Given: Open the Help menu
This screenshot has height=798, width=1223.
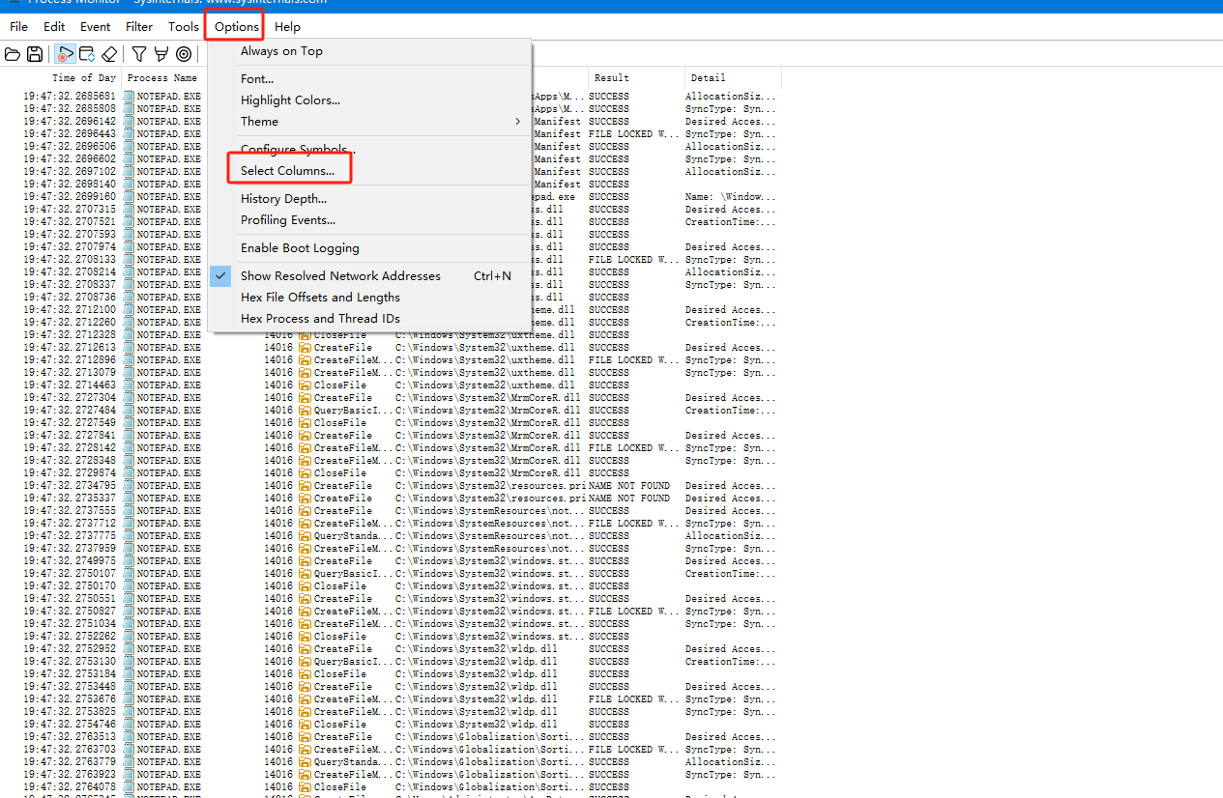Looking at the screenshot, I should click(287, 27).
